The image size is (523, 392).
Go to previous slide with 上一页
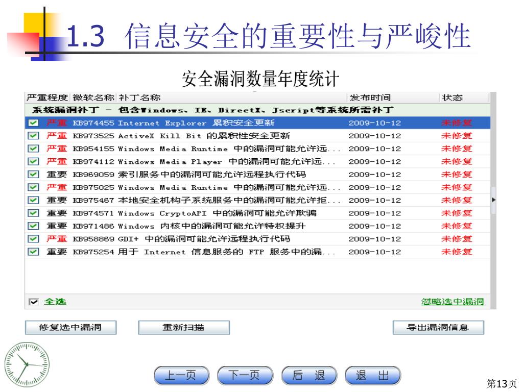pyautogui.click(x=181, y=376)
